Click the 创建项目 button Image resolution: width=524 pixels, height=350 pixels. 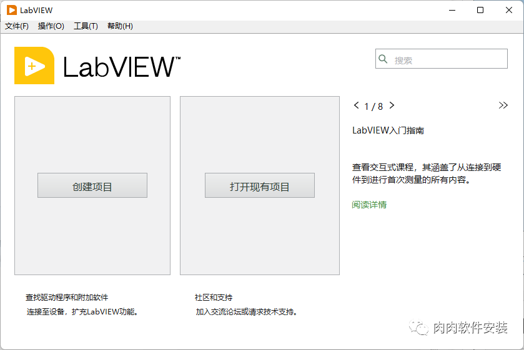(92, 185)
